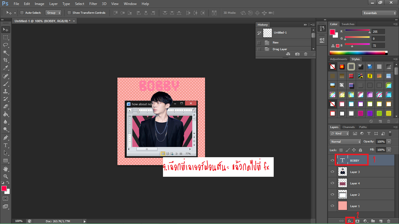Click the zoom percentage field in status bar
The height and width of the screenshot is (224, 399).
[19, 221]
